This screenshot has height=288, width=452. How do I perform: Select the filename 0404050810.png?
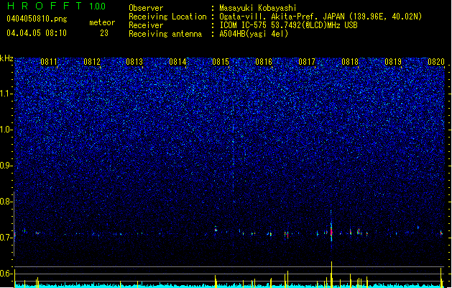[37, 19]
